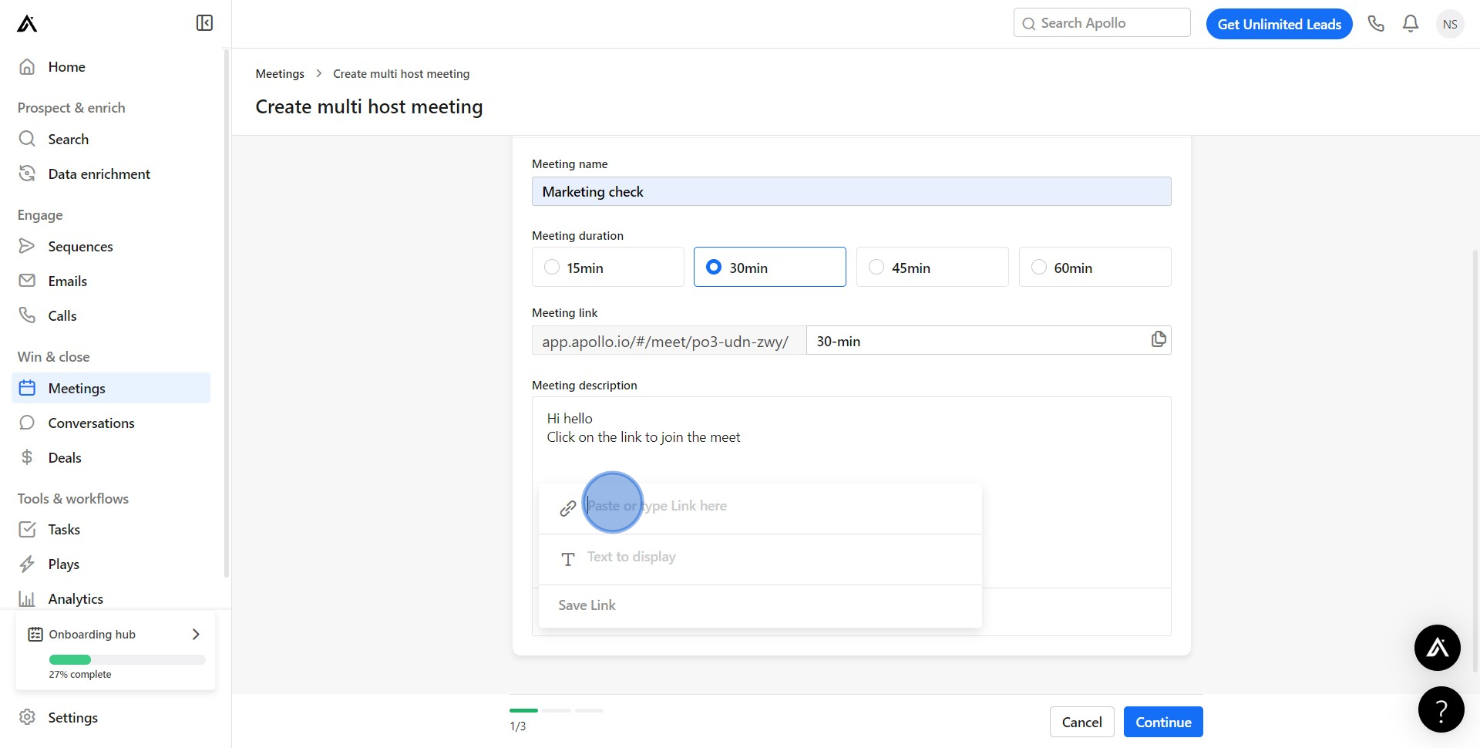Click the Sequences paper-plane icon
This screenshot has width=1480, height=748.
[x=27, y=246]
